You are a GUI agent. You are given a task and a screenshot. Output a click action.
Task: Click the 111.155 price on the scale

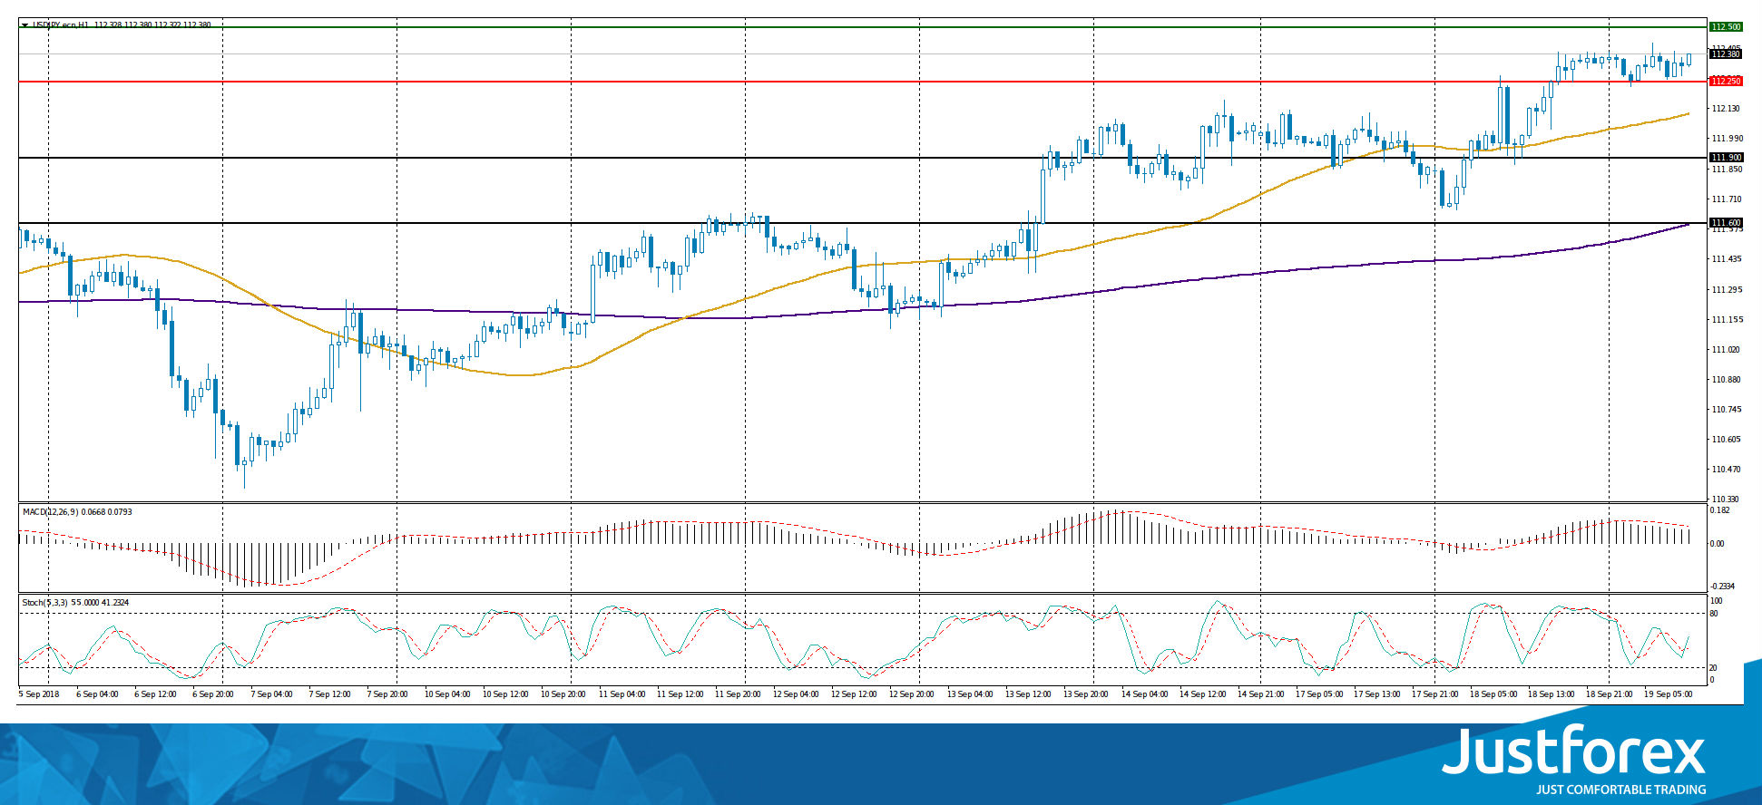pos(1726,320)
